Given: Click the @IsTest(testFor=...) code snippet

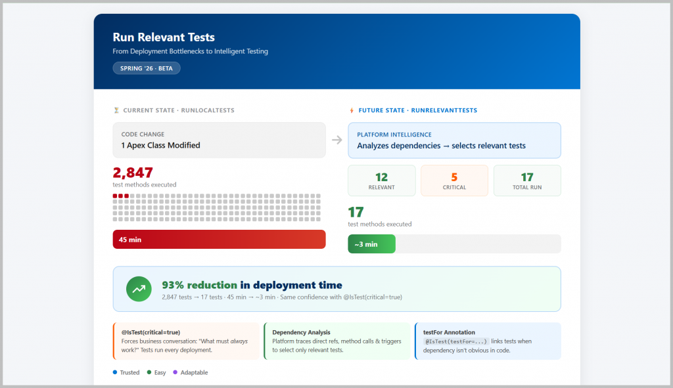Looking at the screenshot, I should coord(456,341).
